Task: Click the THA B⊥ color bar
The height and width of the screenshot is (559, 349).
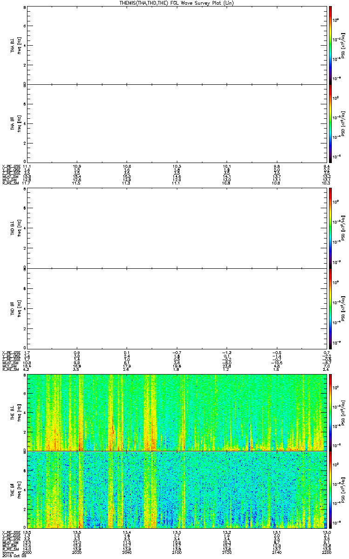Action: 330,45
